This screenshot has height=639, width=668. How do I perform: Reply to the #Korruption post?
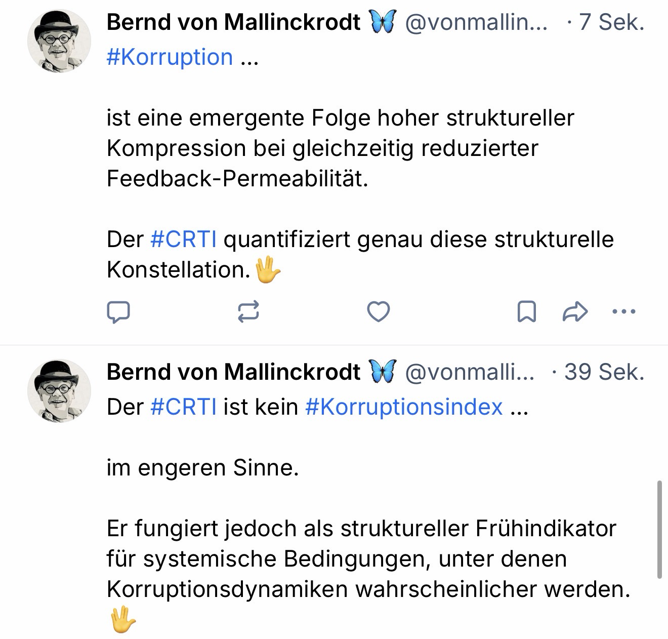[x=118, y=312]
